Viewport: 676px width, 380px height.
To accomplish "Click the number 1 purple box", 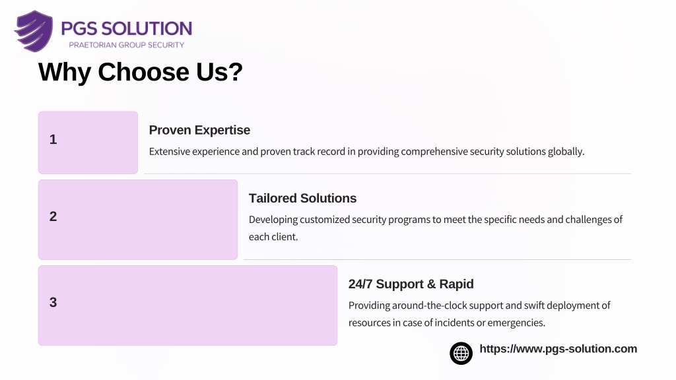I will pos(88,142).
